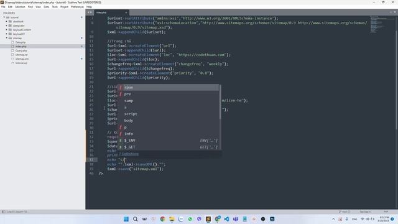The width and height of the screenshot is (398, 224).
Task: Open Windows Search from the taskbar
Action: click(136, 219)
